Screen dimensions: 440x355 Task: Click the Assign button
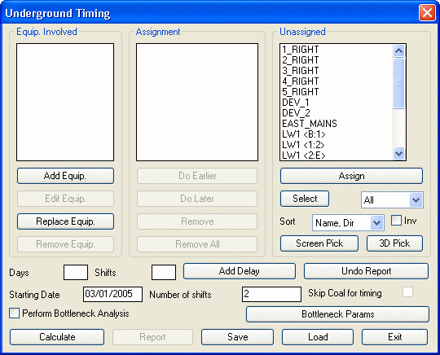tap(351, 176)
